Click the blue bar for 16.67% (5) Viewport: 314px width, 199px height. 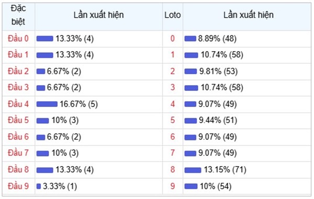coord(47,104)
